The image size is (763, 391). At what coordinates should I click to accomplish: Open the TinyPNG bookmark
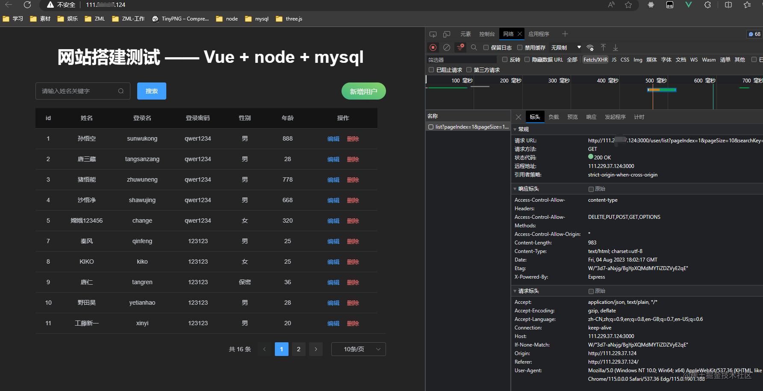coord(180,19)
